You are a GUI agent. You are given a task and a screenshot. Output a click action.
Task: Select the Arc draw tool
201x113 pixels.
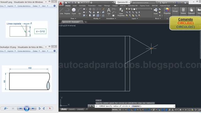[x=80, y=11]
